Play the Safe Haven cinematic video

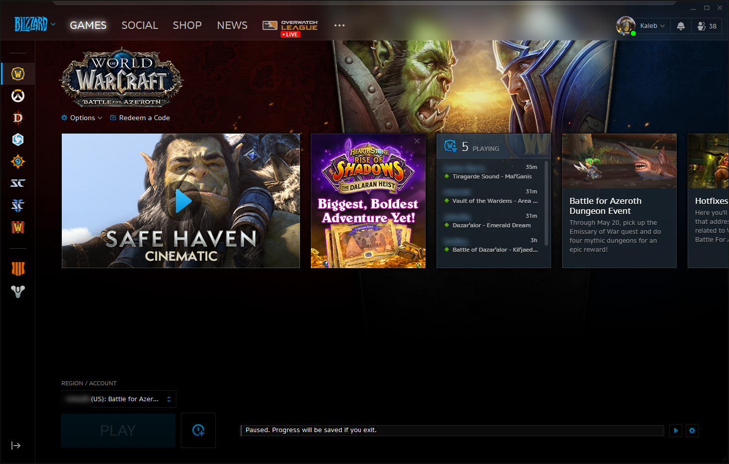[183, 201]
